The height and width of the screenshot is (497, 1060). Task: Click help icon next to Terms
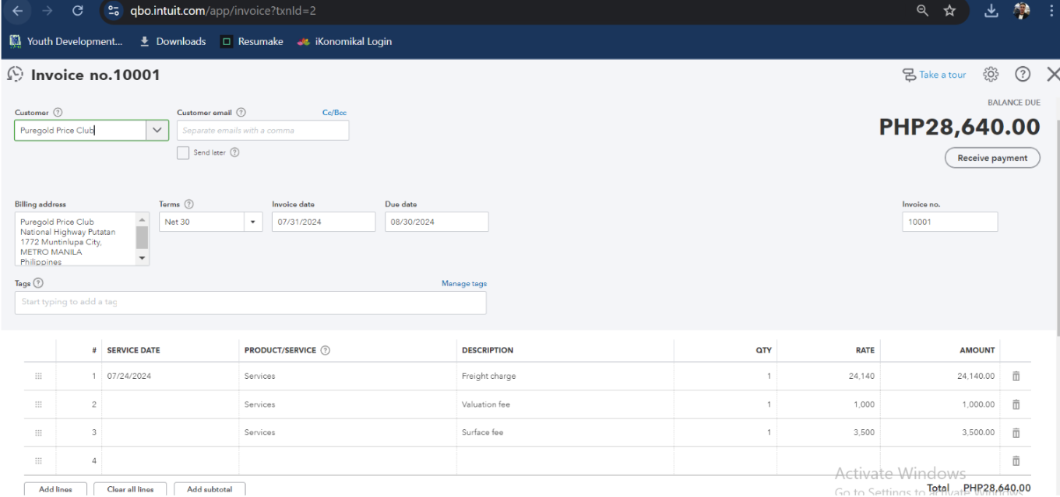pyautogui.click(x=188, y=204)
